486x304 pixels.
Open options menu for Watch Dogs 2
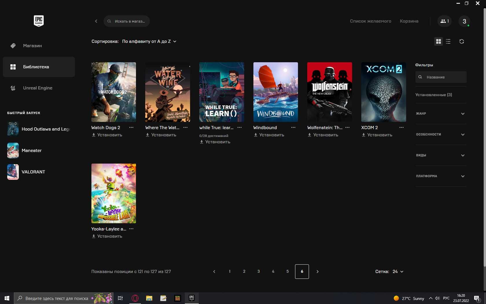coord(131,127)
